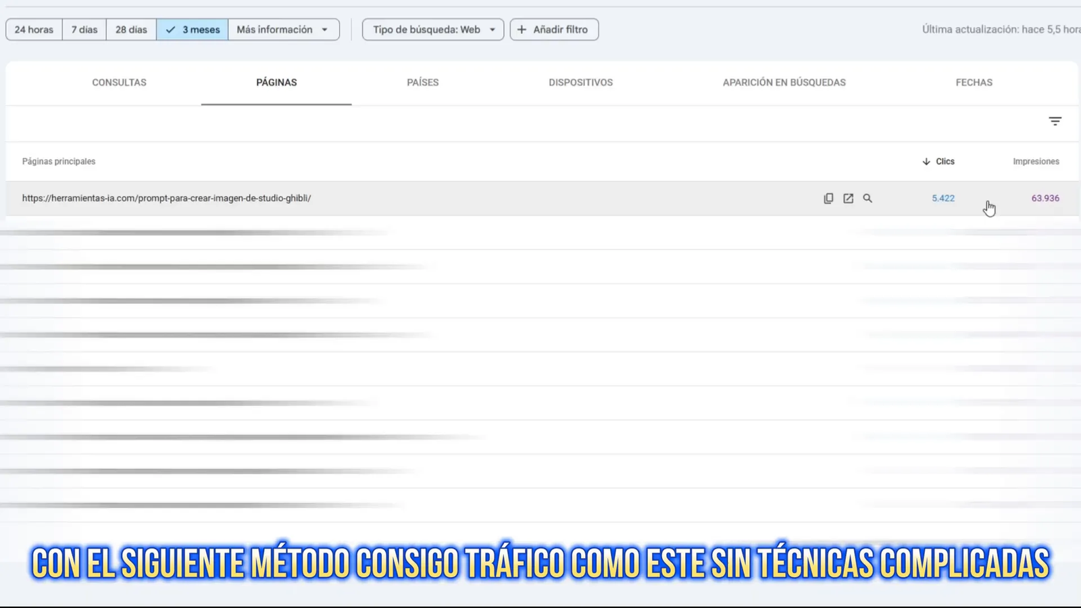Click the Añadir filtro button

point(554,30)
